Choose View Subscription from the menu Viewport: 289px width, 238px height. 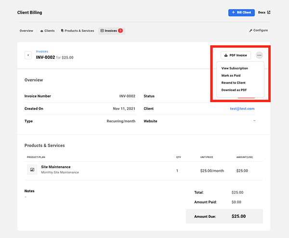[235, 68]
